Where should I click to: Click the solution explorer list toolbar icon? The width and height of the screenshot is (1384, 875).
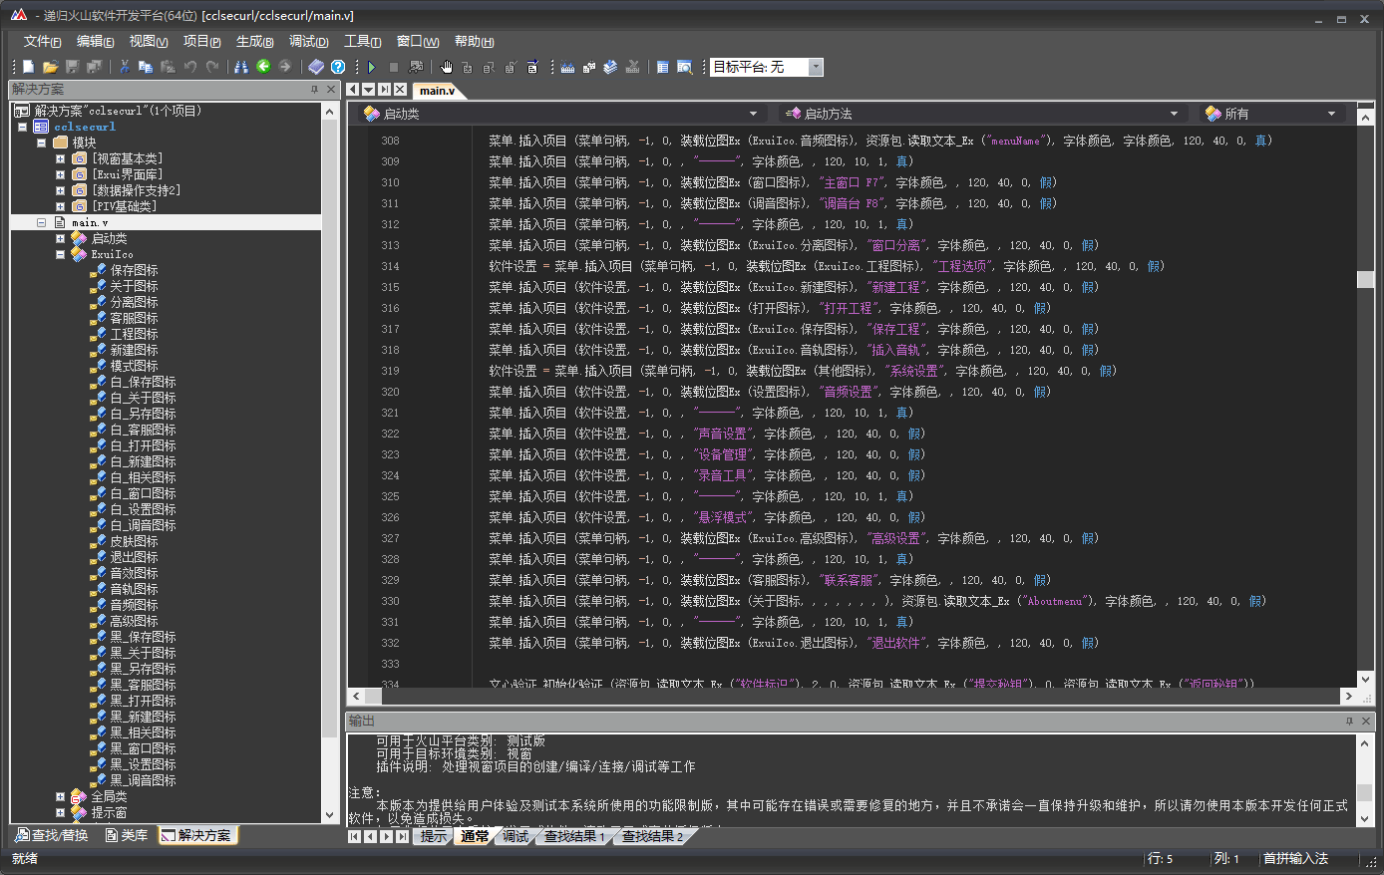(662, 67)
